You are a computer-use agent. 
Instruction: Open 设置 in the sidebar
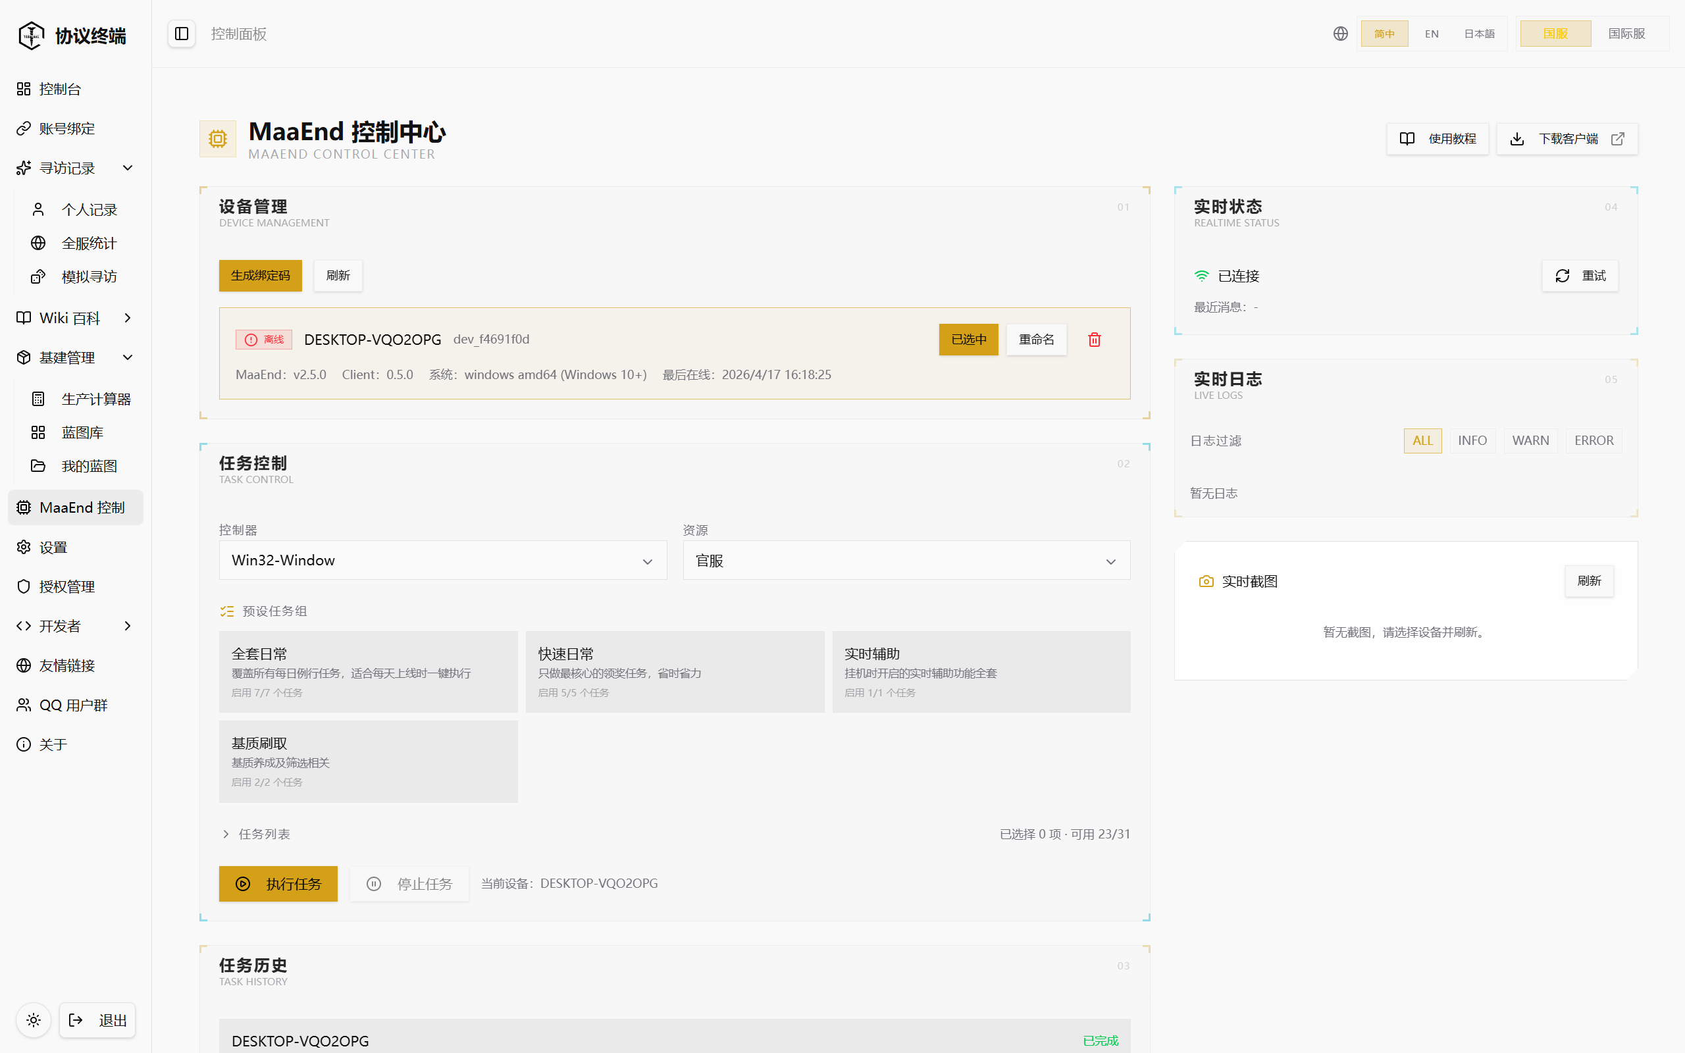coord(75,548)
